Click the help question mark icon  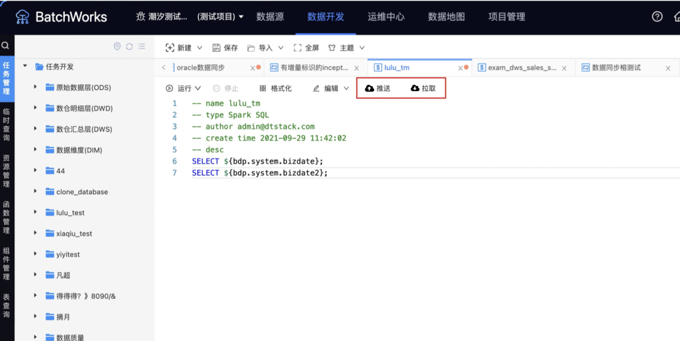(657, 17)
